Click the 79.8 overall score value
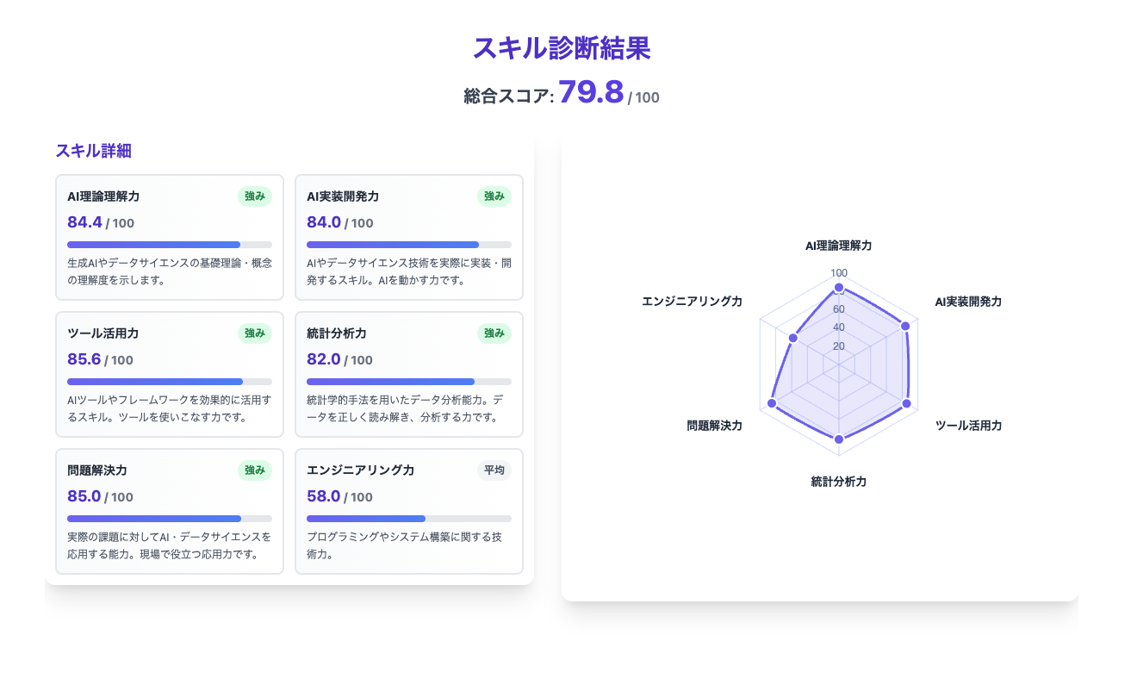 coord(591,92)
